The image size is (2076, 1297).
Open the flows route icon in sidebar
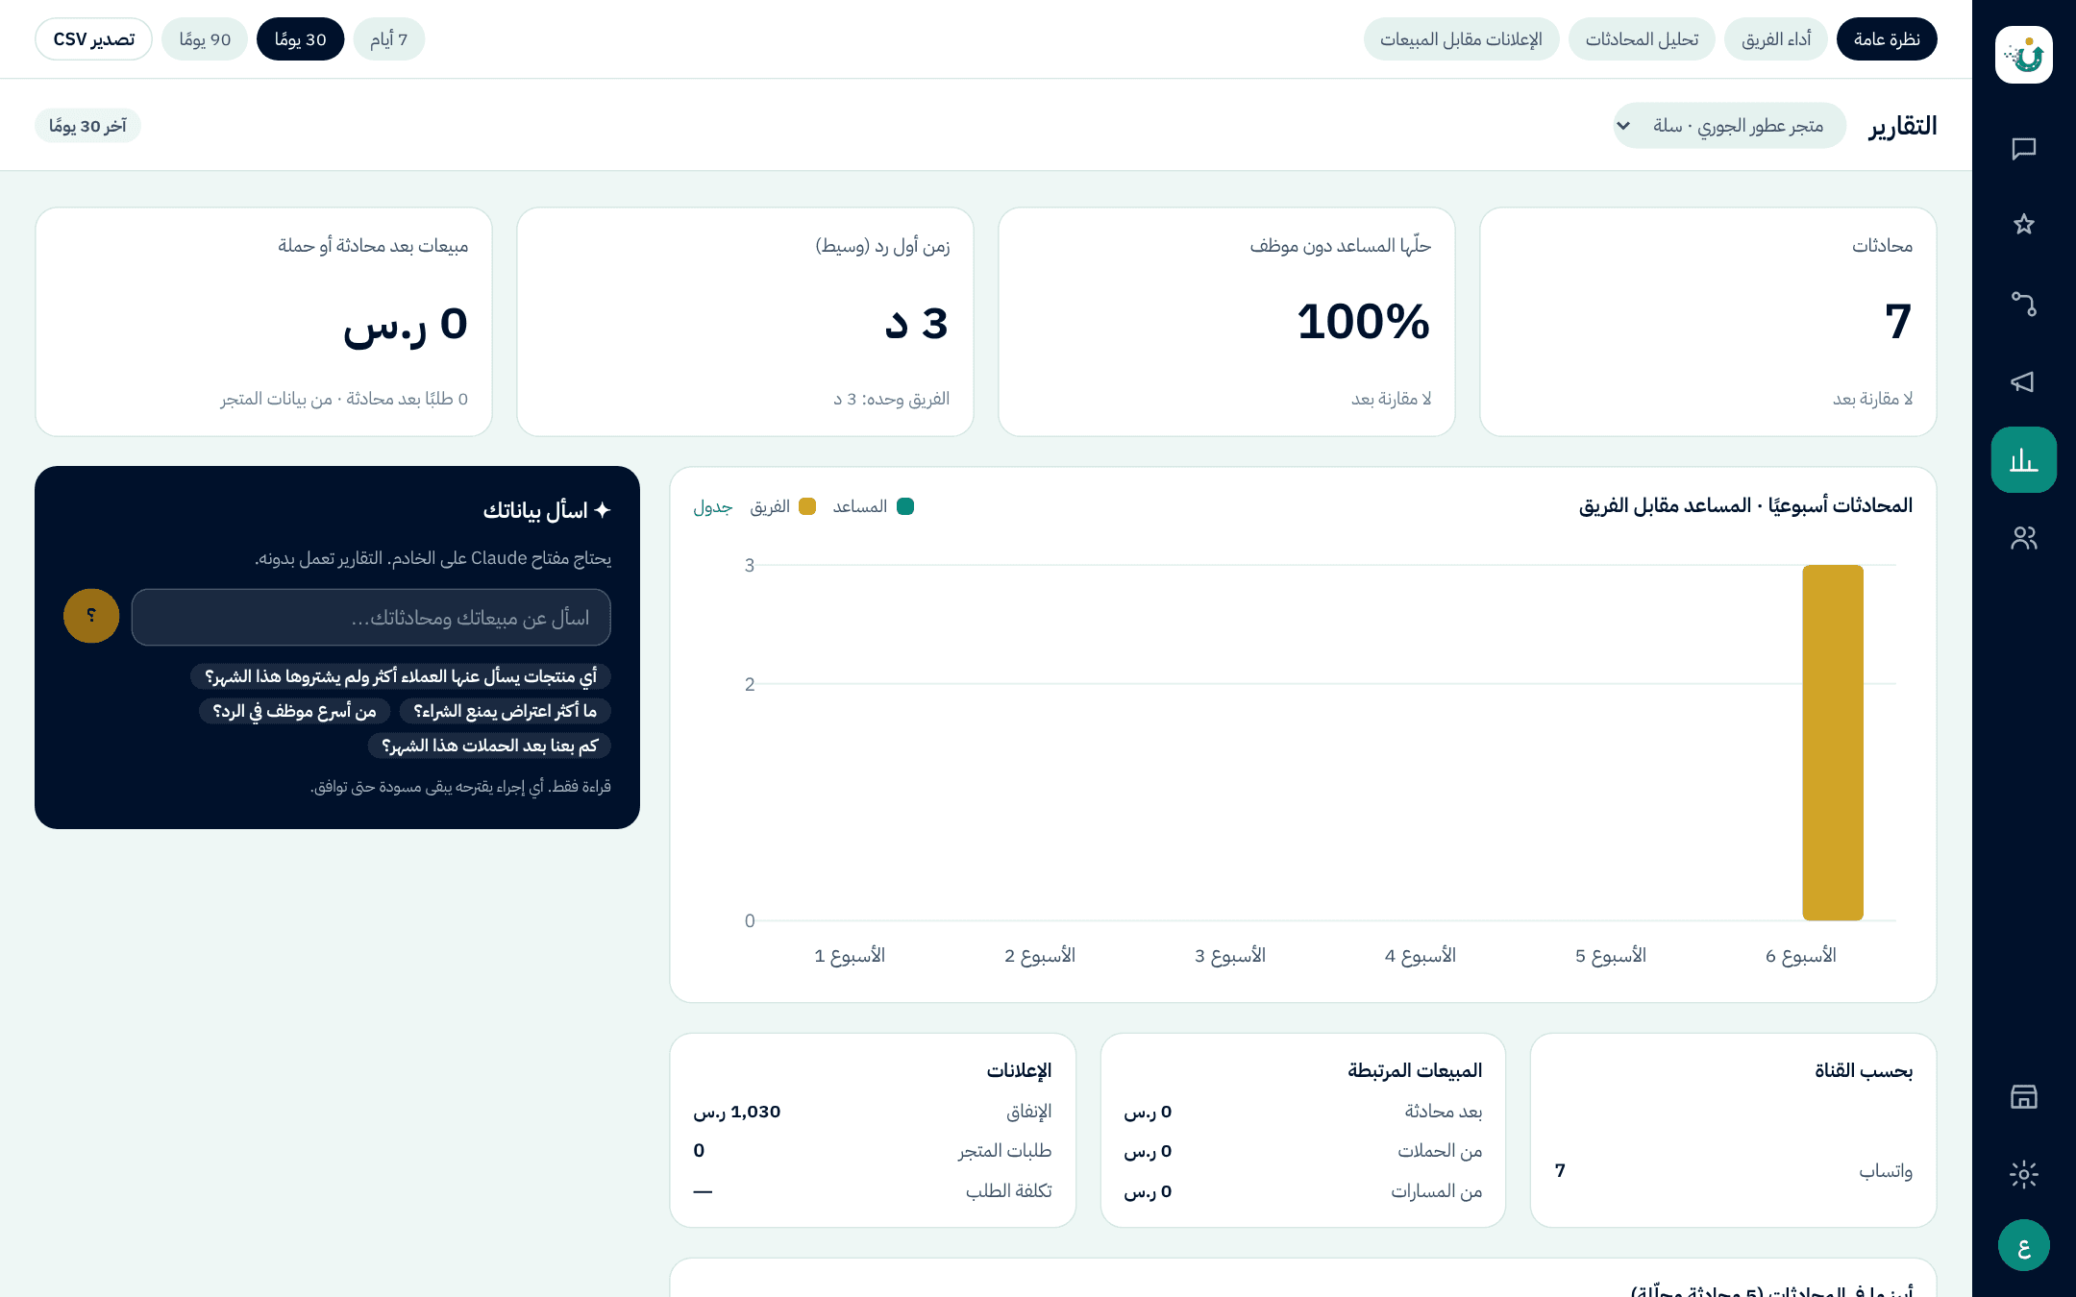click(x=2023, y=304)
